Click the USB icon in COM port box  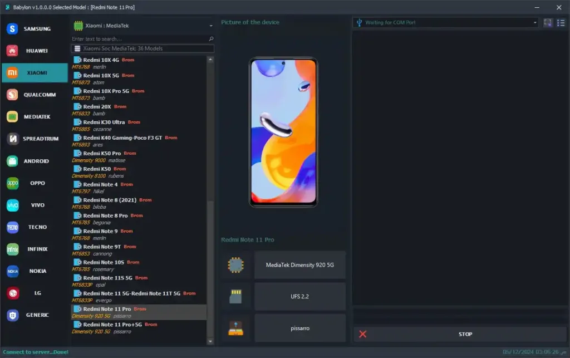(x=359, y=22)
